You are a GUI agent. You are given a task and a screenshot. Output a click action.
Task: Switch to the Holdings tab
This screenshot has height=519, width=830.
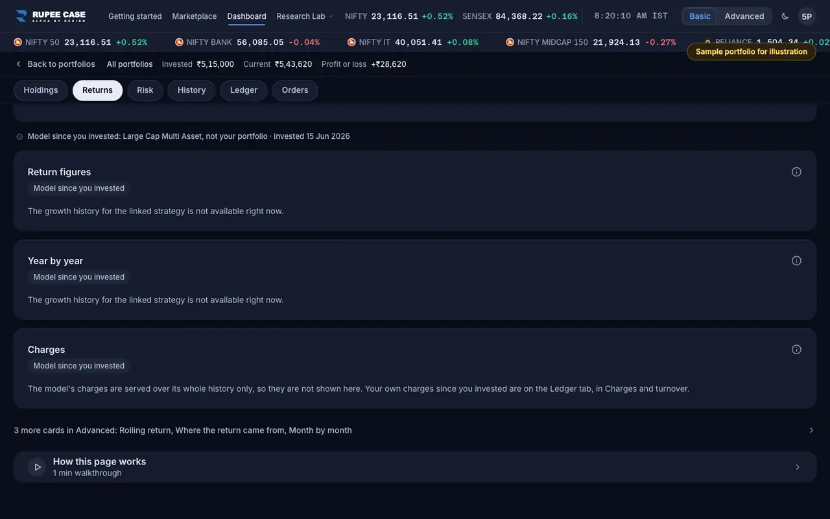tap(41, 90)
